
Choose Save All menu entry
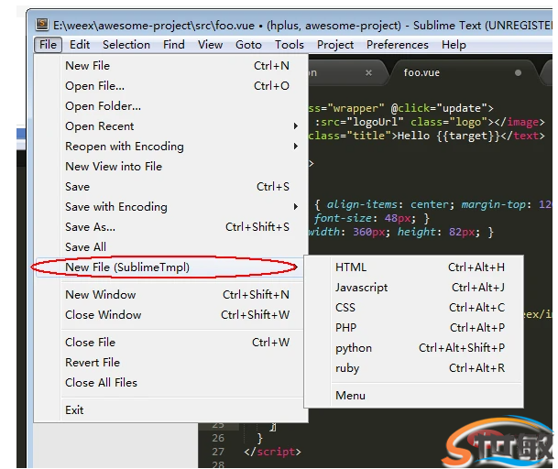point(170,247)
